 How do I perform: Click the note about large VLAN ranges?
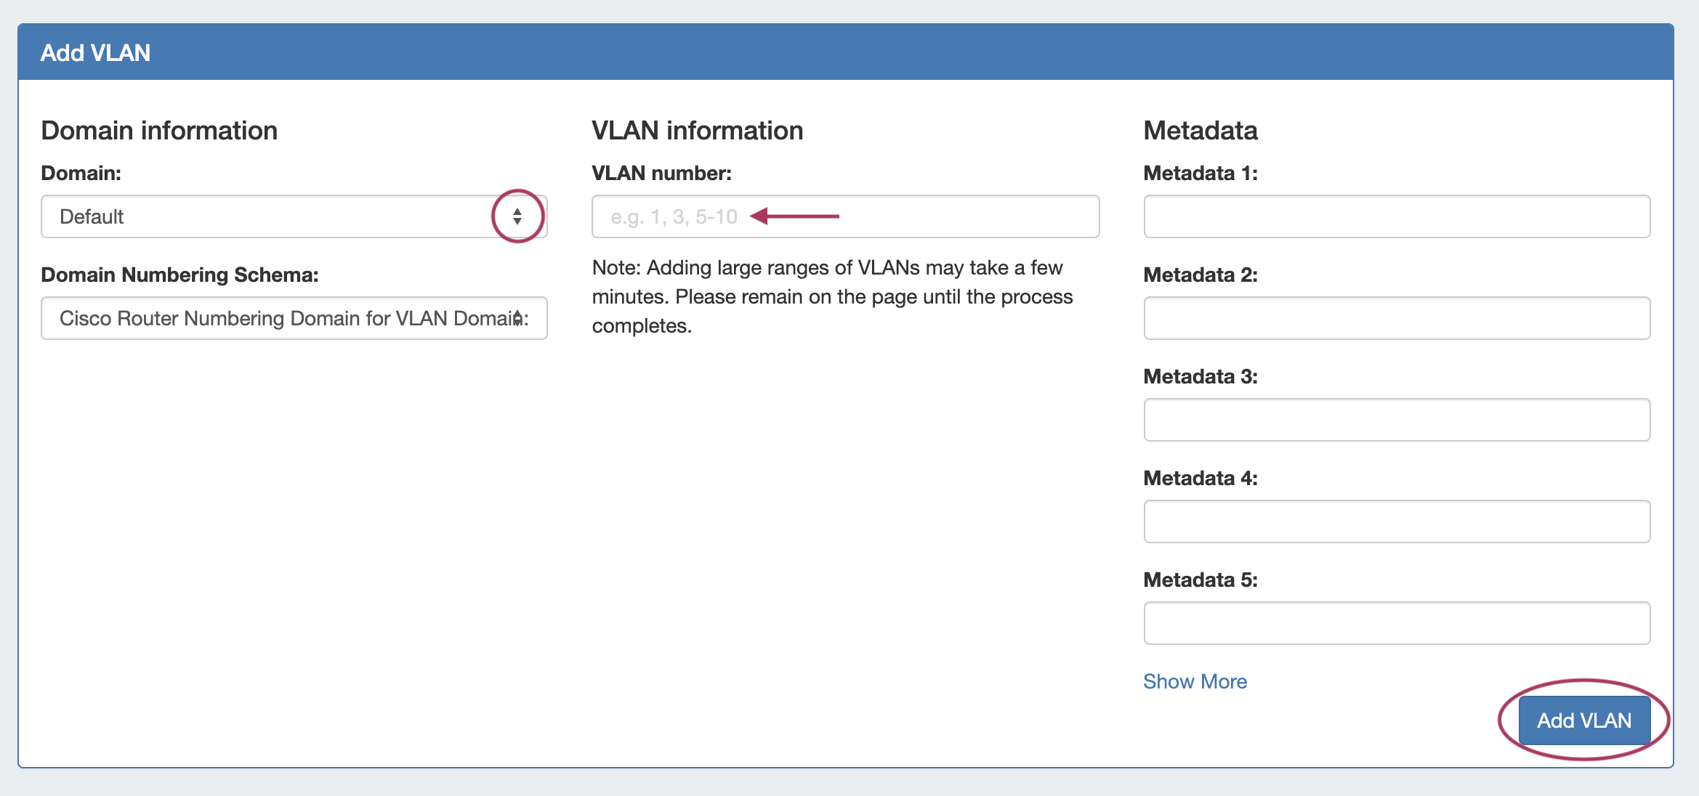click(831, 296)
